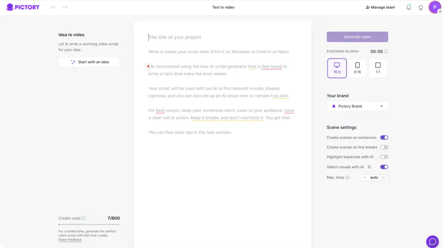The height and width of the screenshot is (248, 443).
Task: Click the Idea to video heading
Action: click(x=71, y=35)
